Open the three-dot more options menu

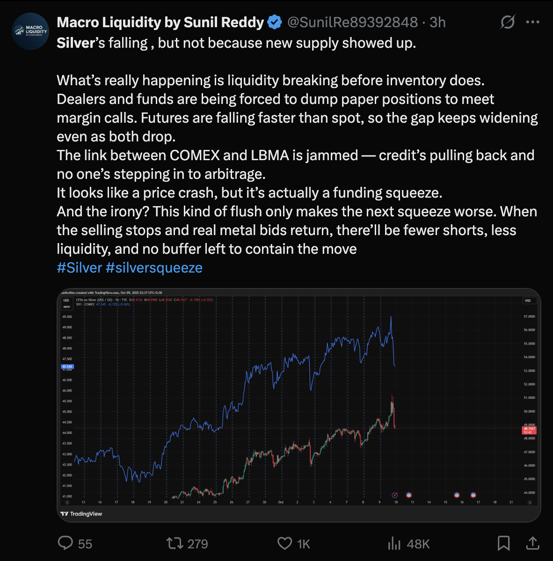pyautogui.click(x=532, y=22)
